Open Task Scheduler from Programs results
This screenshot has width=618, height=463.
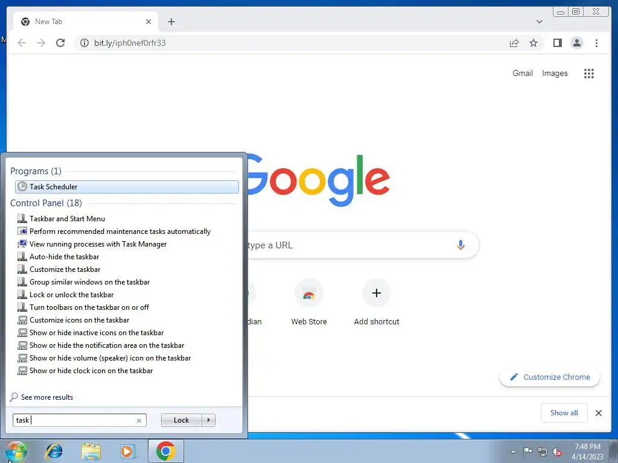click(127, 187)
